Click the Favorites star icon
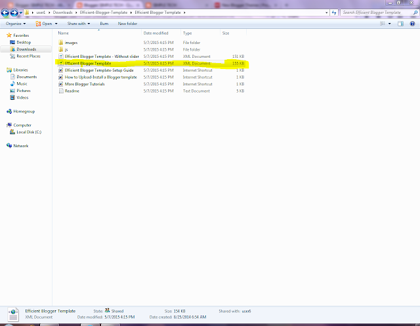Viewport: 420px width, 326px height. (9, 35)
